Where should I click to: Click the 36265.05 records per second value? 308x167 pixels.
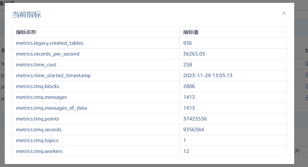[194, 54]
